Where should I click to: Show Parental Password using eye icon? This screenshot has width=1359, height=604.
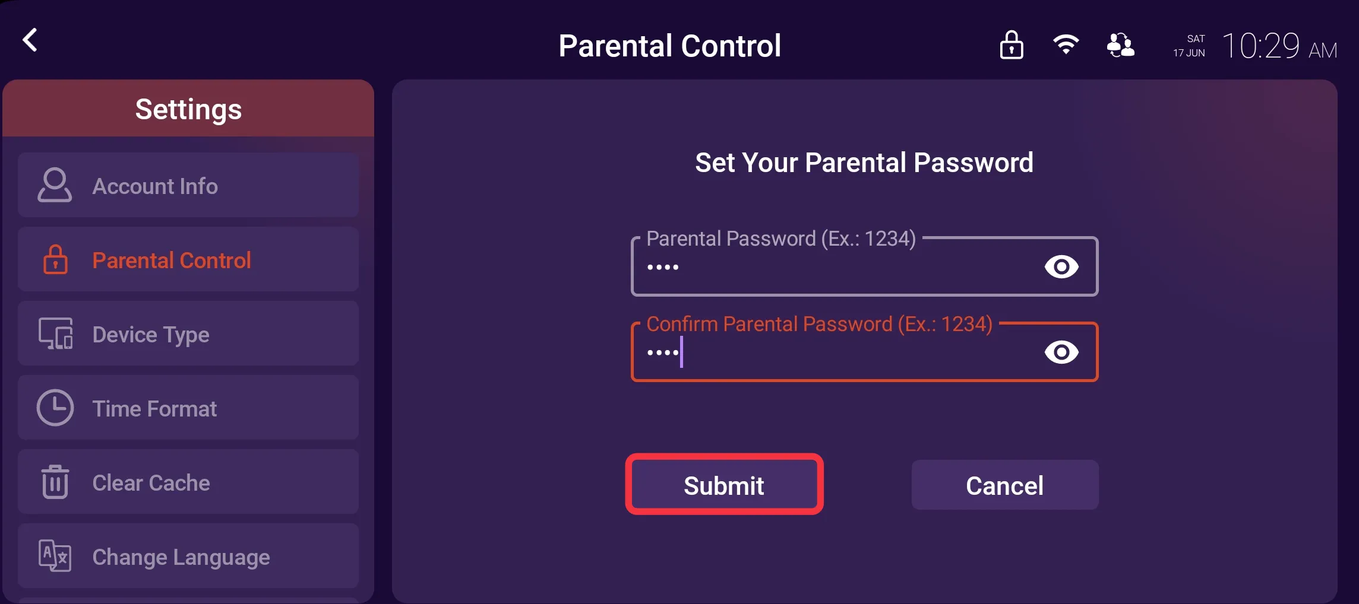click(x=1061, y=266)
